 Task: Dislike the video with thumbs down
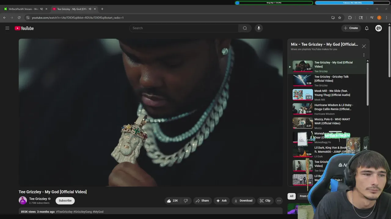(186, 200)
